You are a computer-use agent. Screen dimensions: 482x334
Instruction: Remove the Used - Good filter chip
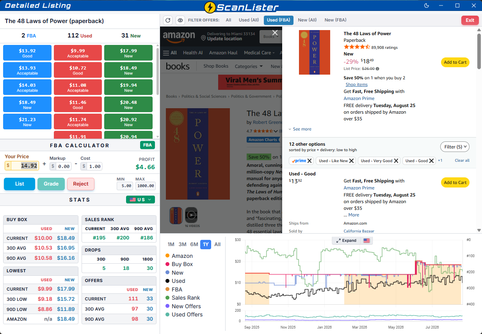click(432, 161)
